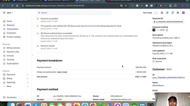Viewport: 190px width, 106px height.
Task: Click the Search field
Action: 74,13
